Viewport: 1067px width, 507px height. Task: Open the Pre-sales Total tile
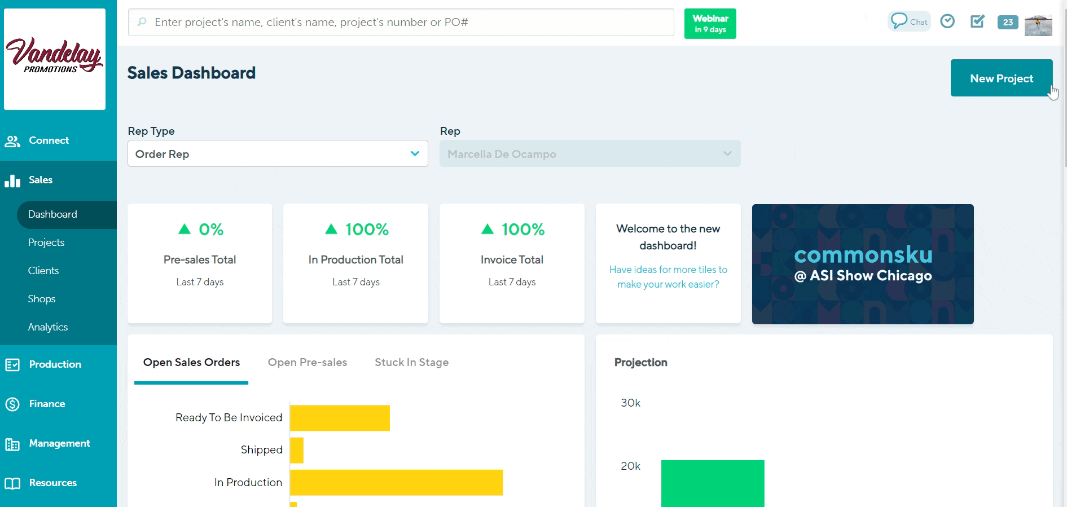[200, 263]
